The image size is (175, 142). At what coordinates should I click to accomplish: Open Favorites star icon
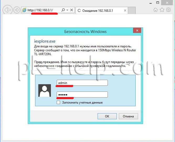click(162, 10)
